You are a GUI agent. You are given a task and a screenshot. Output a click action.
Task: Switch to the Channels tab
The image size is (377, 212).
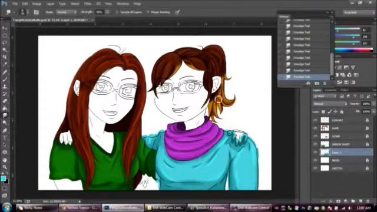[330, 90]
